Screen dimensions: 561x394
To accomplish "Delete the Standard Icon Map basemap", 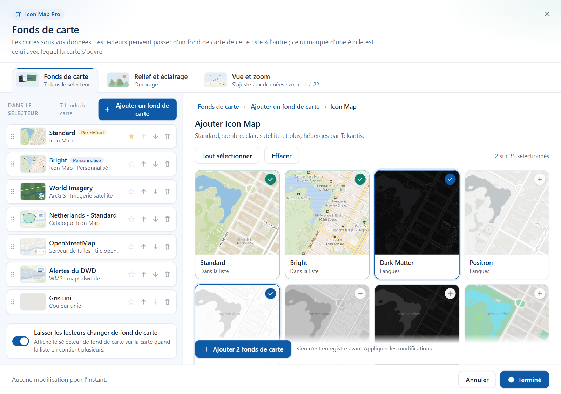I will click(167, 136).
